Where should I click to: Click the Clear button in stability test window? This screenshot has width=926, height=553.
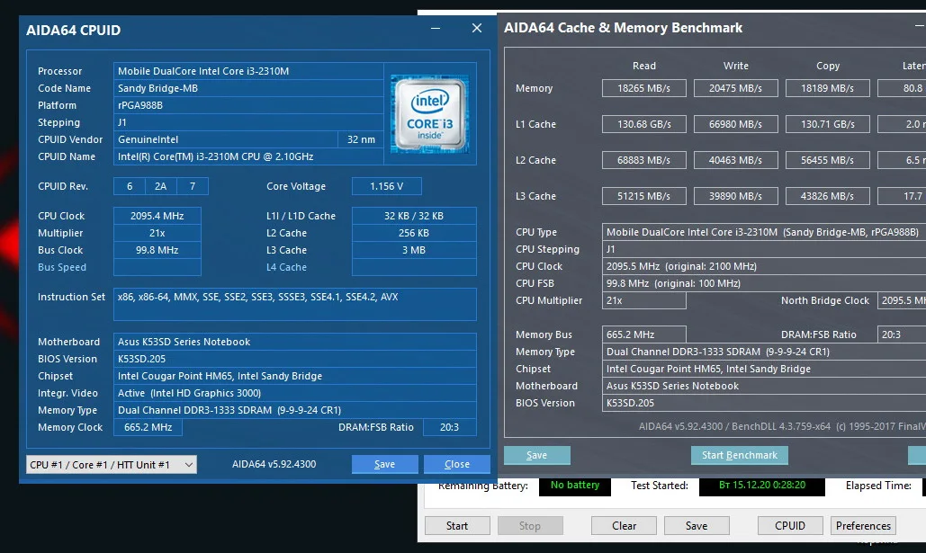pos(624,525)
